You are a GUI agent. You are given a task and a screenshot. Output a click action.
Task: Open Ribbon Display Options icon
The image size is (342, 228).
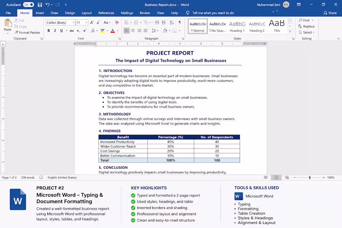point(299,5)
